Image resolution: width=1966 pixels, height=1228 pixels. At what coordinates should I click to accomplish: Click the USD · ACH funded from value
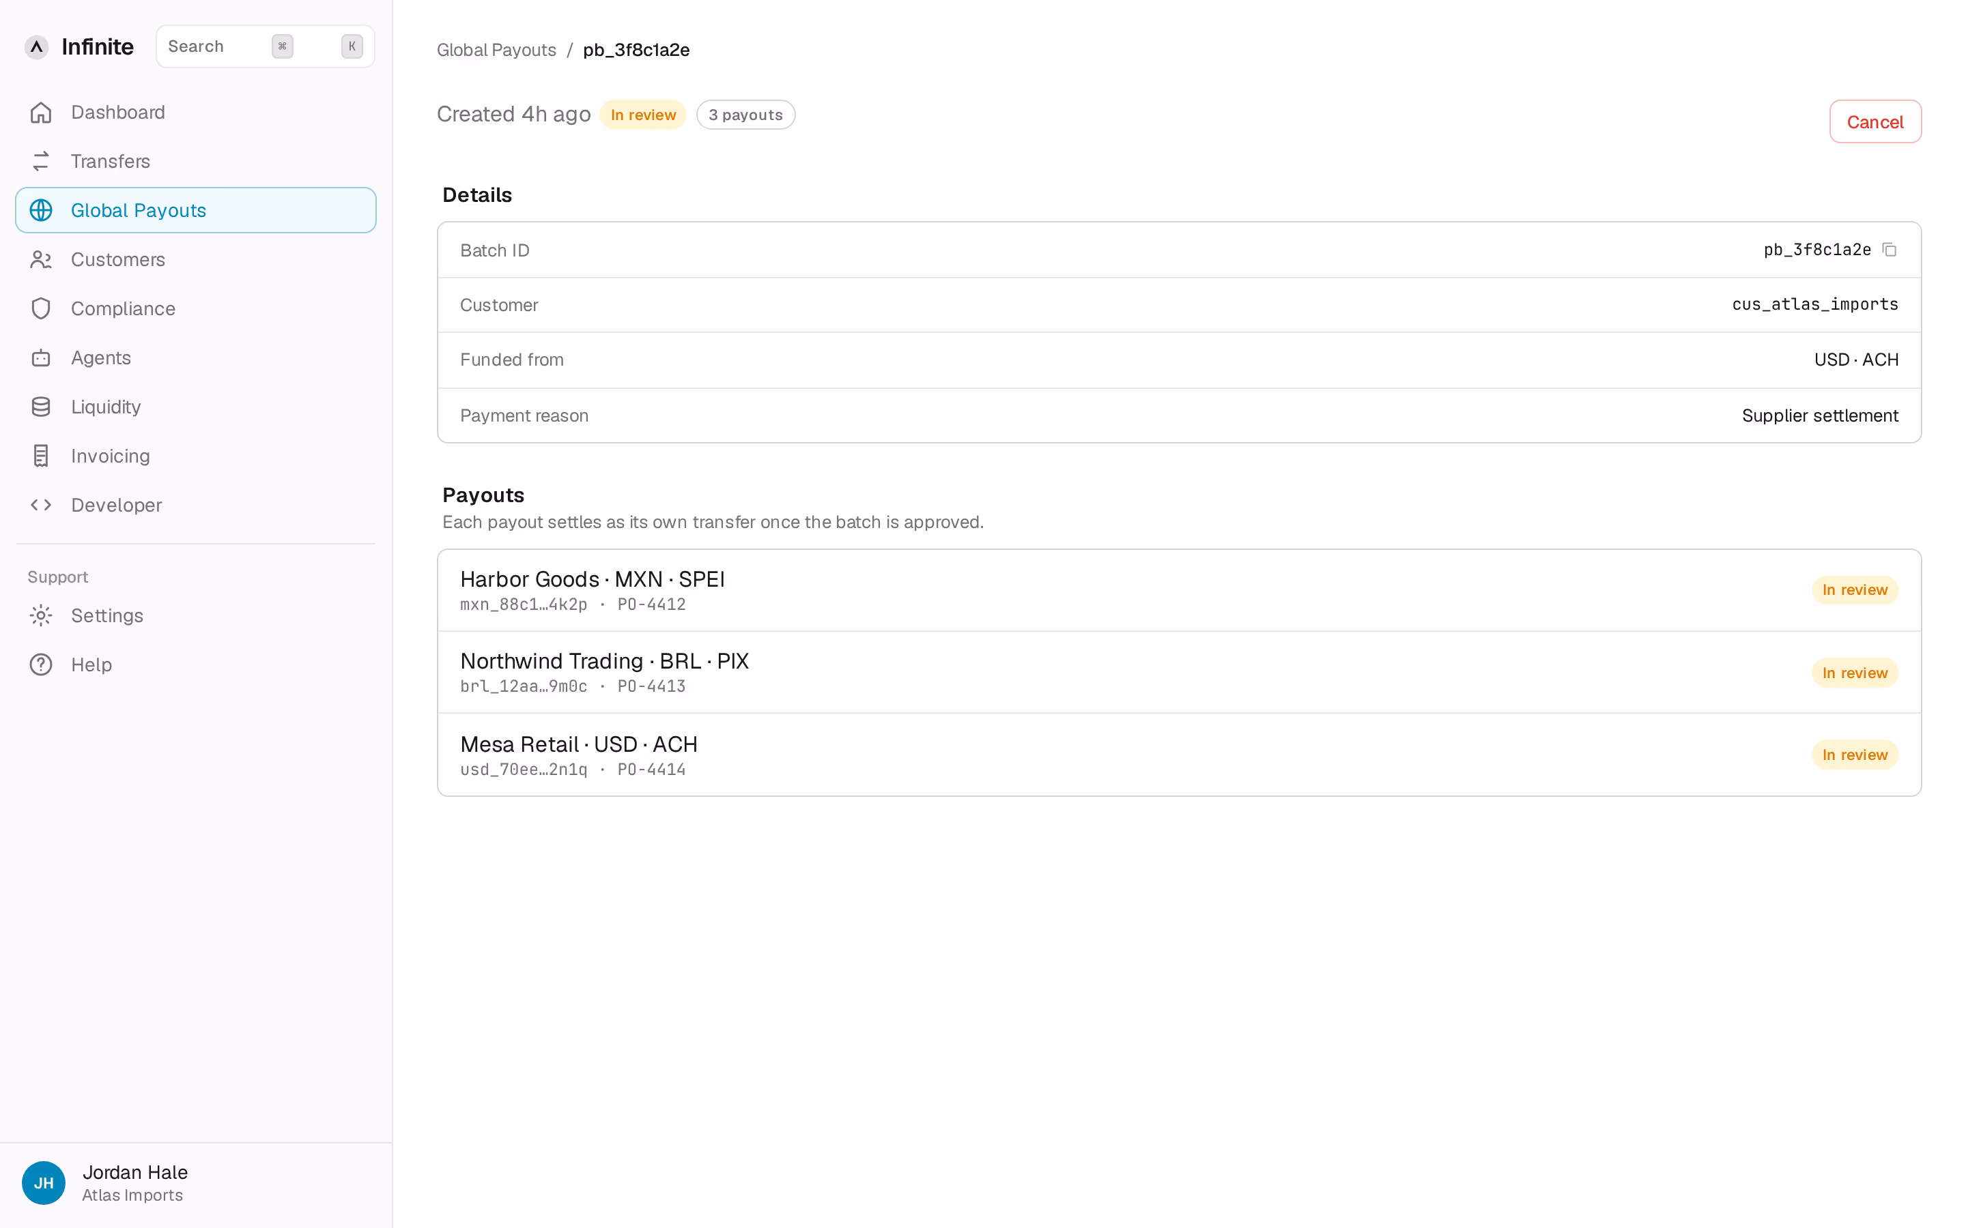[x=1856, y=360]
